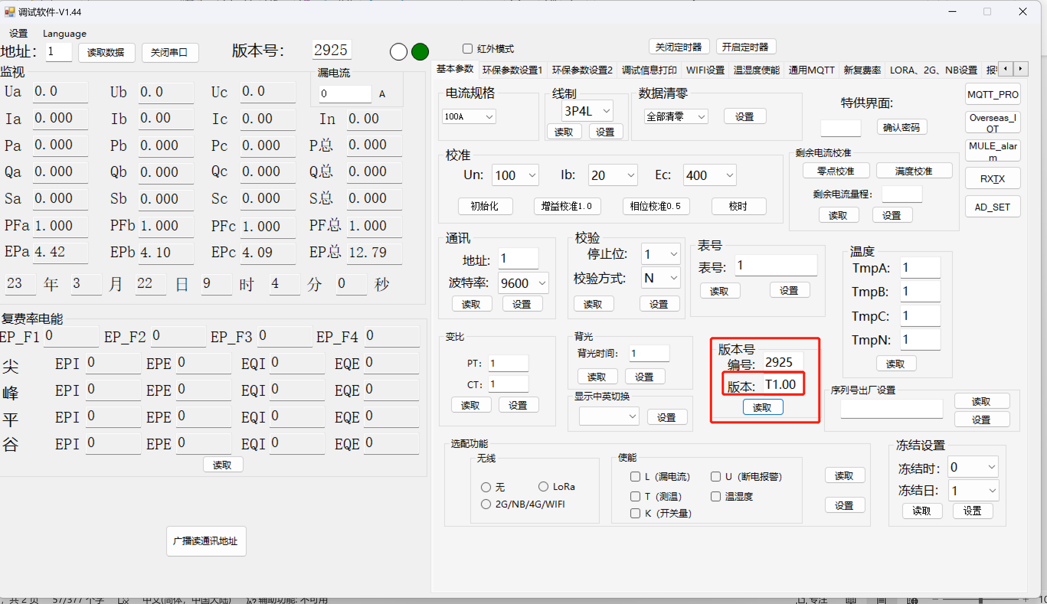Viewport: 1047px width, 604px height.
Task: Open the Language menu
Action: 65,34
